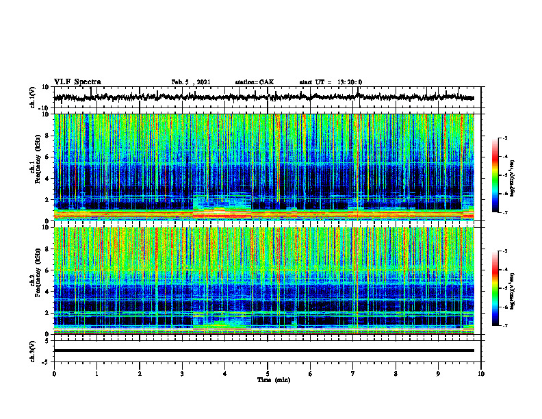The image size is (542, 419).
Task: Click the "-6" value on ch.2 color bar
Action: (505, 307)
